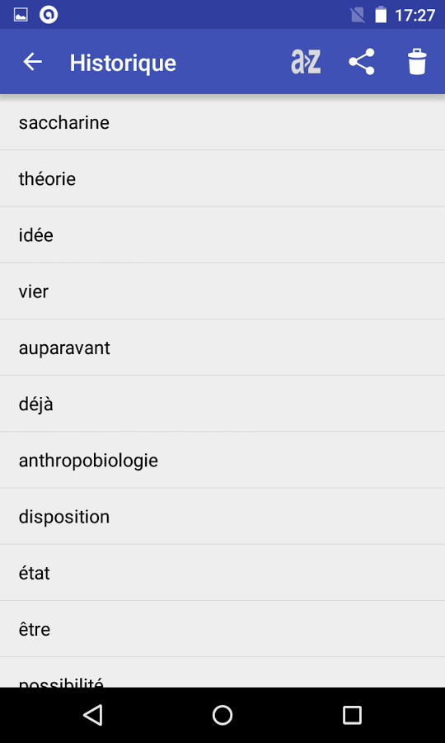
Task: Tap the disposition entry
Action: 222,517
